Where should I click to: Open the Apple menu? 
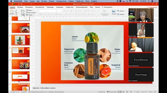coord(11,1)
